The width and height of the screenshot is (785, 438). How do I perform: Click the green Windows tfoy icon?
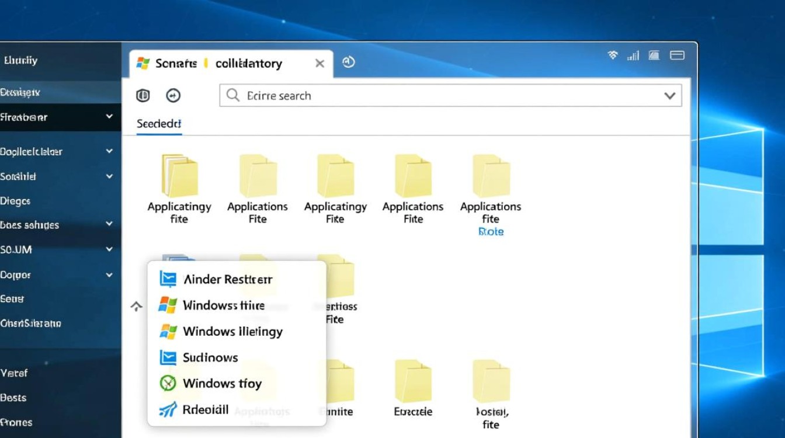pyautogui.click(x=168, y=384)
